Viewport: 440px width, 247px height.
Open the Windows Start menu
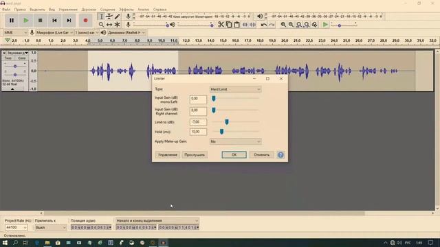(5, 243)
